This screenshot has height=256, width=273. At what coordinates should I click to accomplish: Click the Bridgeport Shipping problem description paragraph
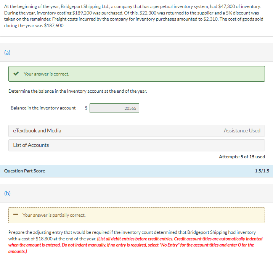click(x=133, y=16)
